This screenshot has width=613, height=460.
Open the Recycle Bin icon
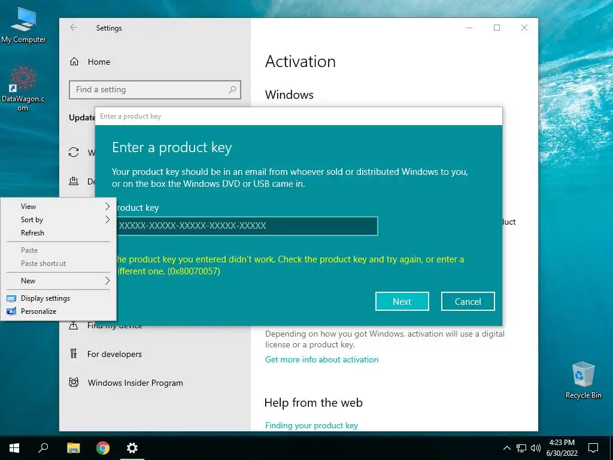click(x=583, y=380)
